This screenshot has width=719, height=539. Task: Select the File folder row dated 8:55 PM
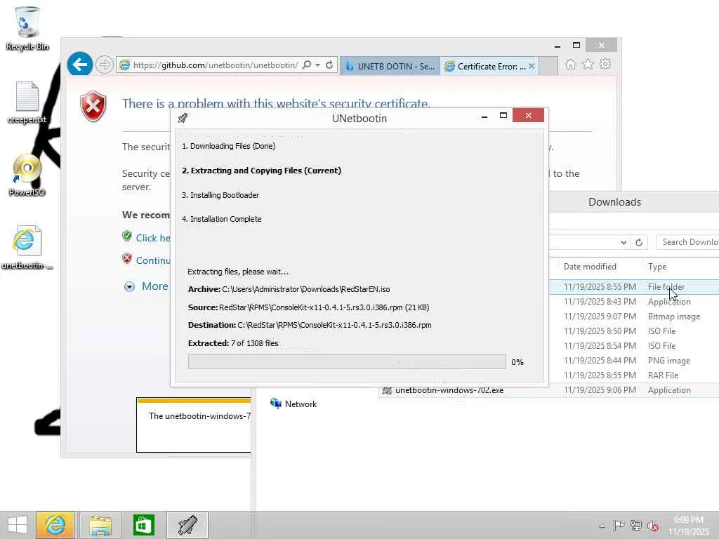tap(634, 287)
